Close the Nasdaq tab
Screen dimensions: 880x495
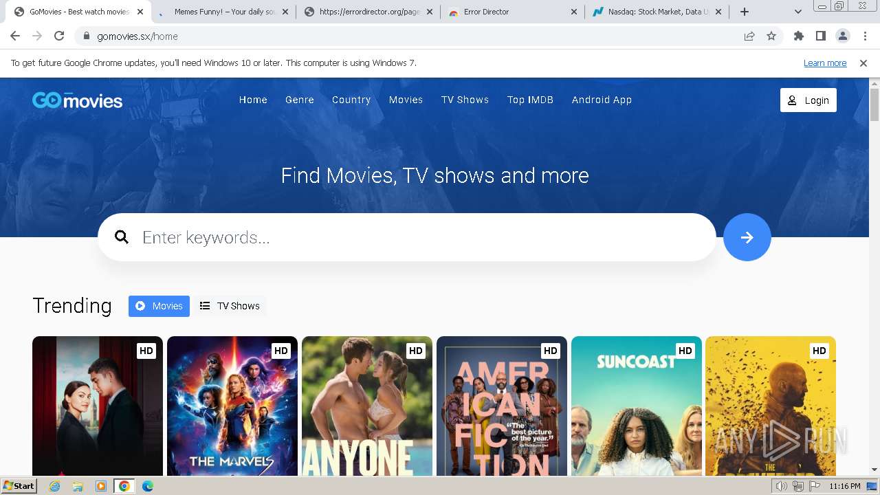tap(719, 12)
